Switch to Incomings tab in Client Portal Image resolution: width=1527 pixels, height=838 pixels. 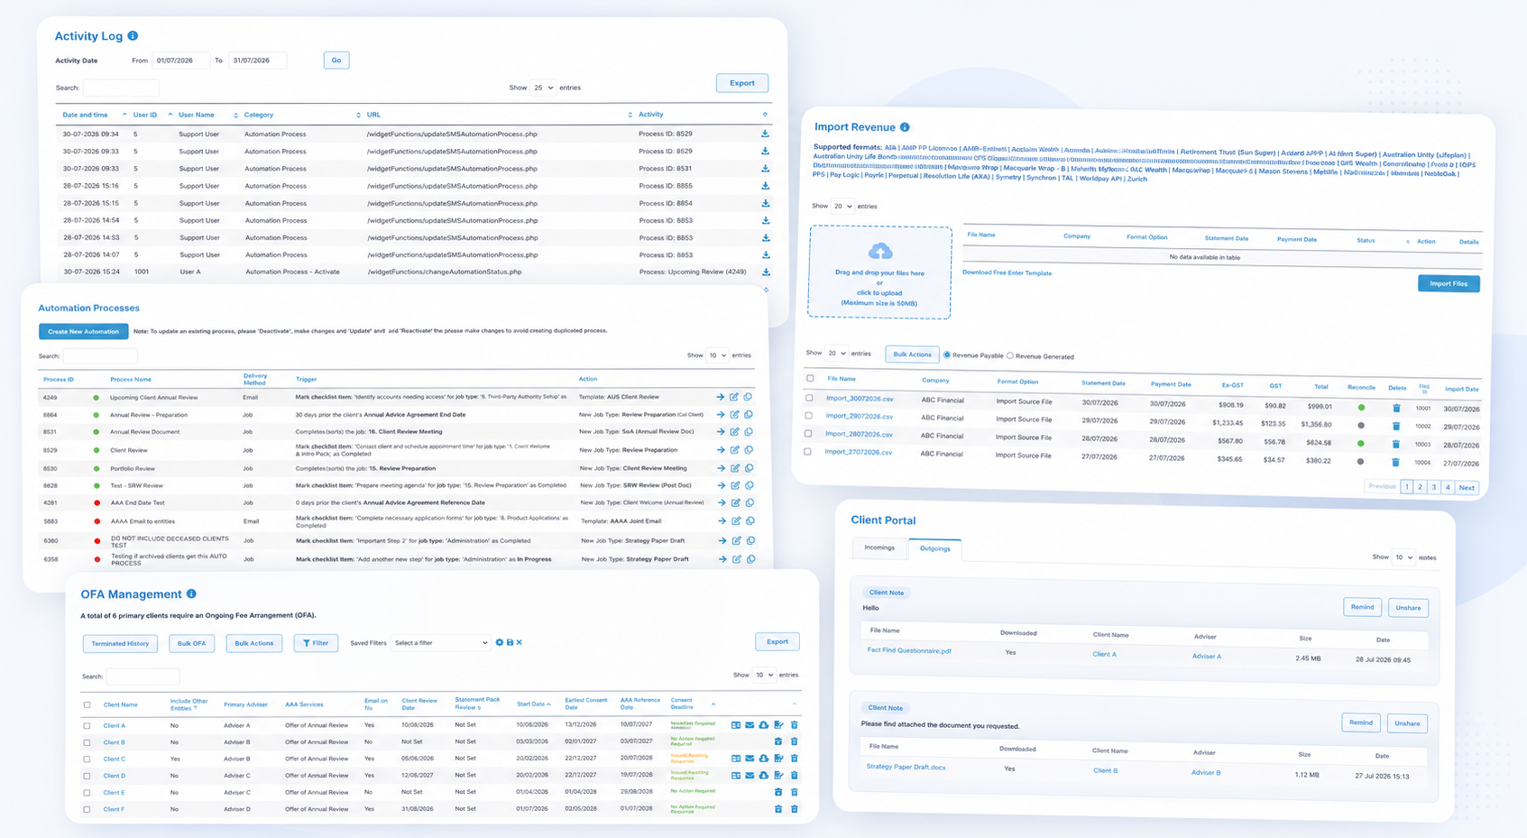tap(879, 548)
